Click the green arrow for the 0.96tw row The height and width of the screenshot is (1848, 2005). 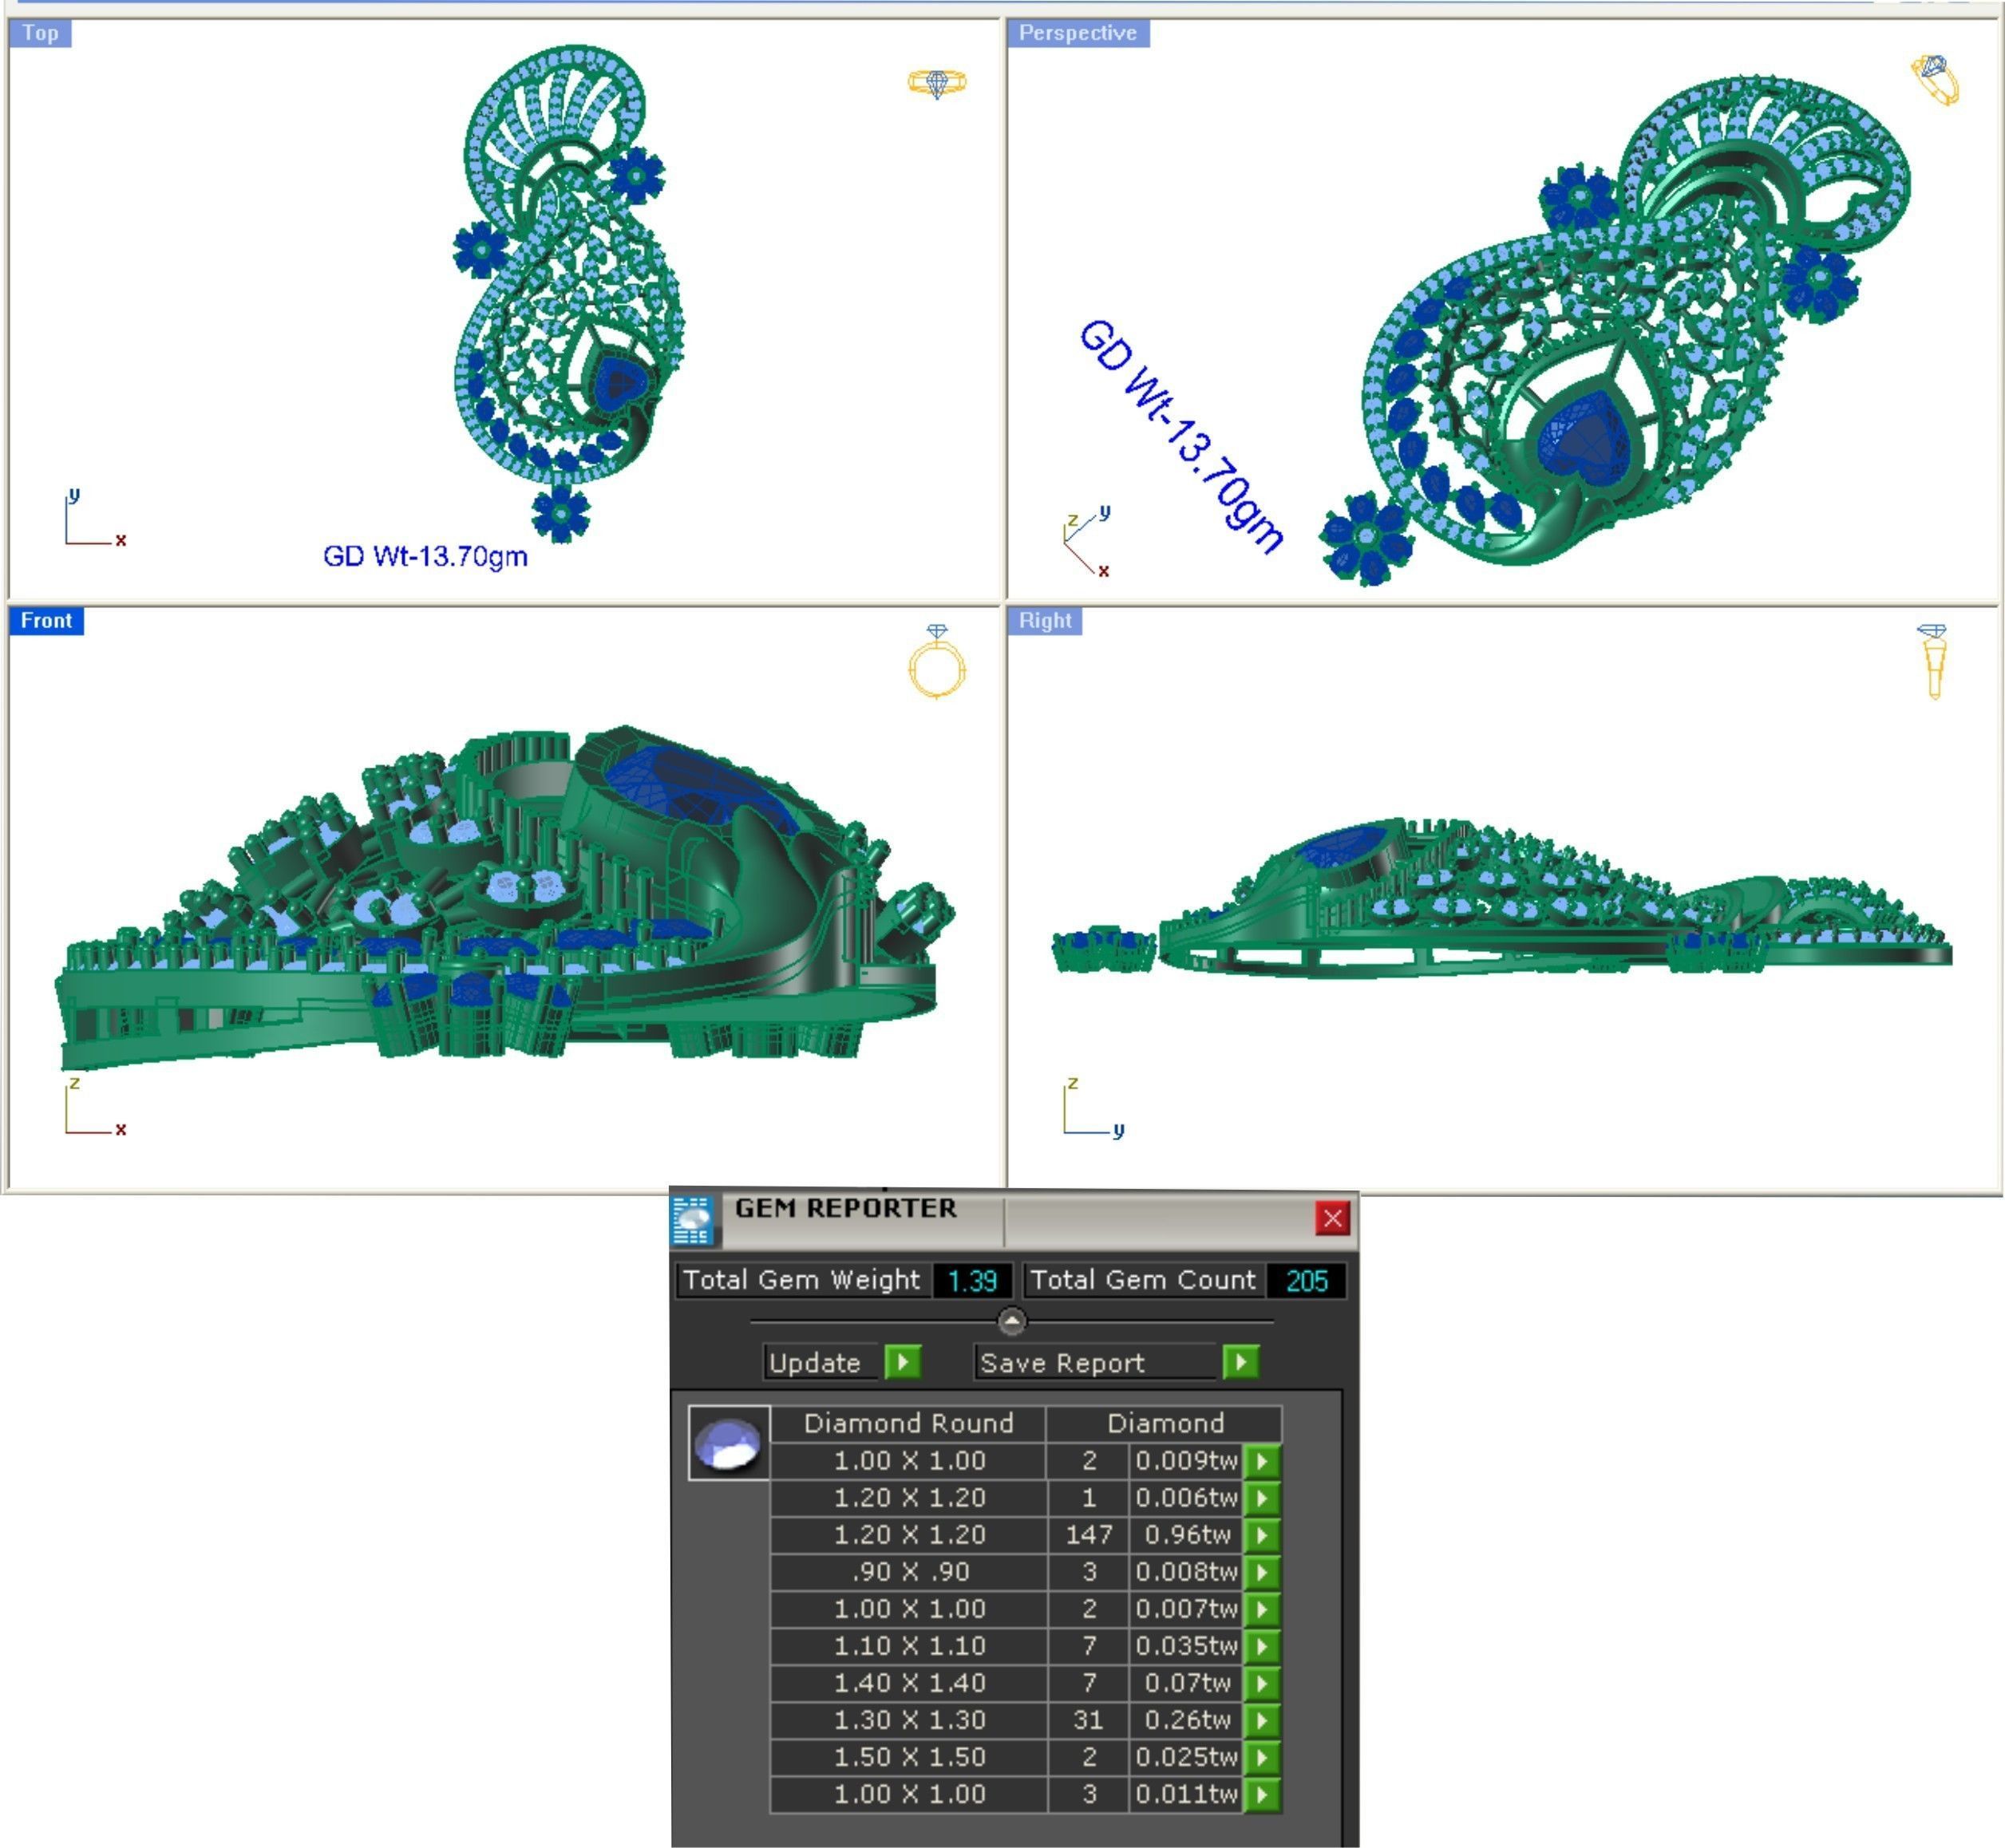pyautogui.click(x=1263, y=1535)
